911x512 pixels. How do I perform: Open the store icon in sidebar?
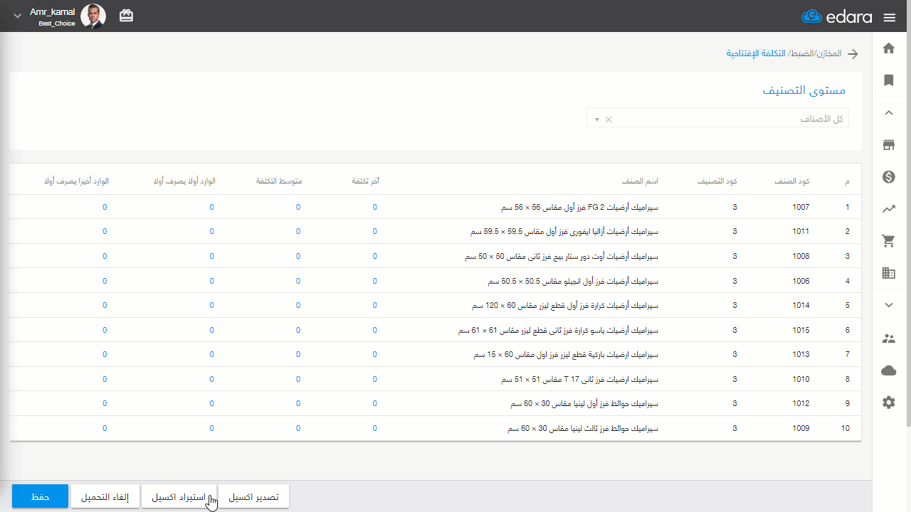click(888, 145)
